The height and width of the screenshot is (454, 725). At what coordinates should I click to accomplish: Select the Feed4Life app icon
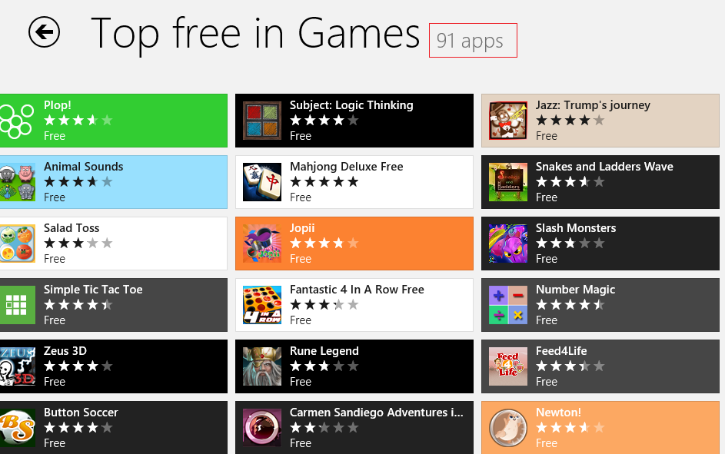pyautogui.click(x=508, y=366)
